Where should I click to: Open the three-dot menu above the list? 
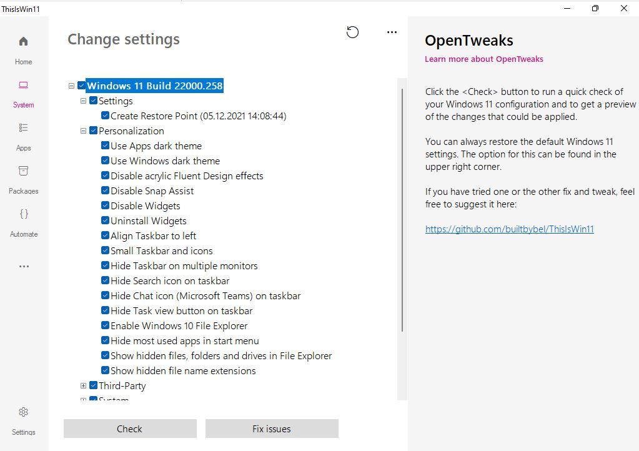point(392,32)
